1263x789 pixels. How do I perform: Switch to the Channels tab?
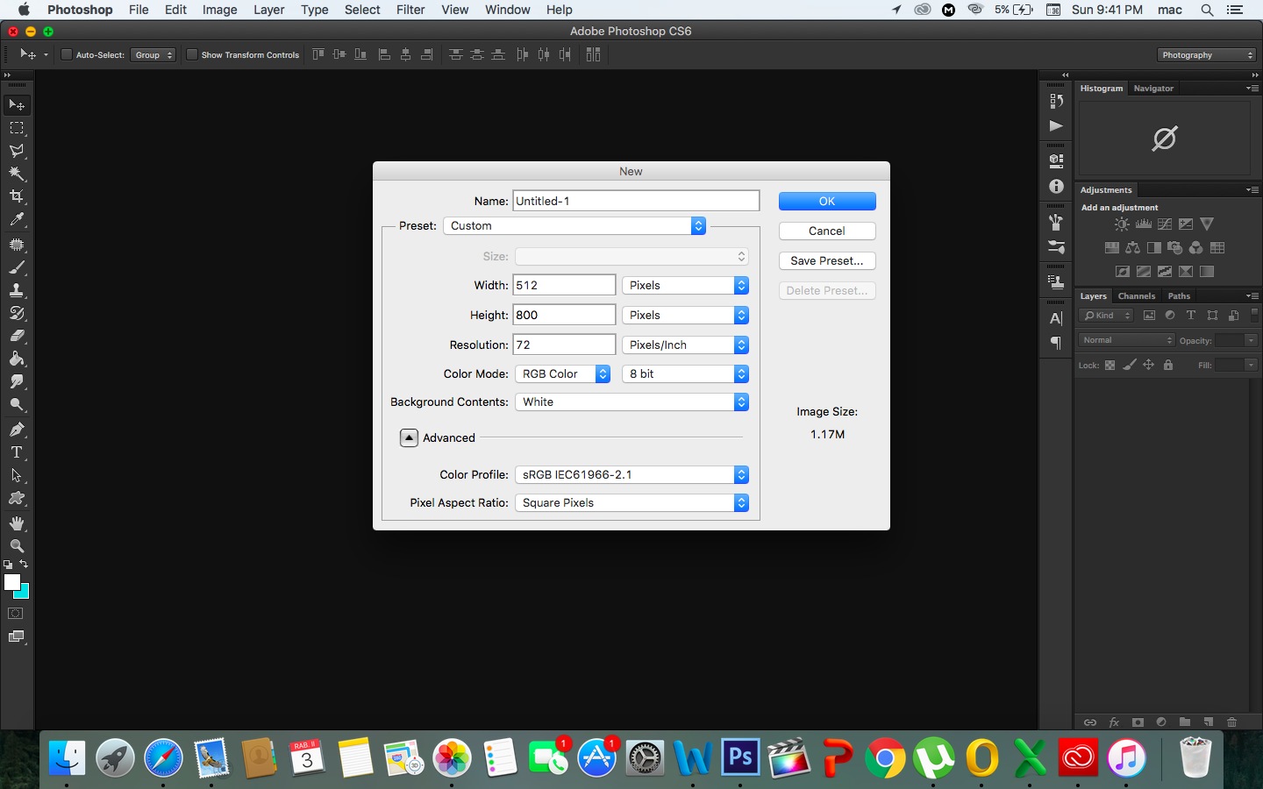(1137, 296)
